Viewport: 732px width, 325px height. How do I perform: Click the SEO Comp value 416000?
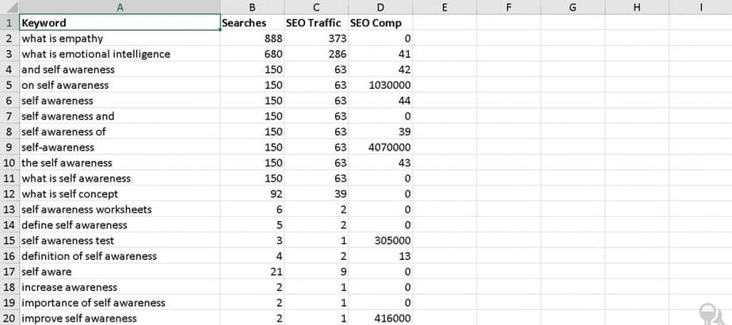pyautogui.click(x=380, y=318)
